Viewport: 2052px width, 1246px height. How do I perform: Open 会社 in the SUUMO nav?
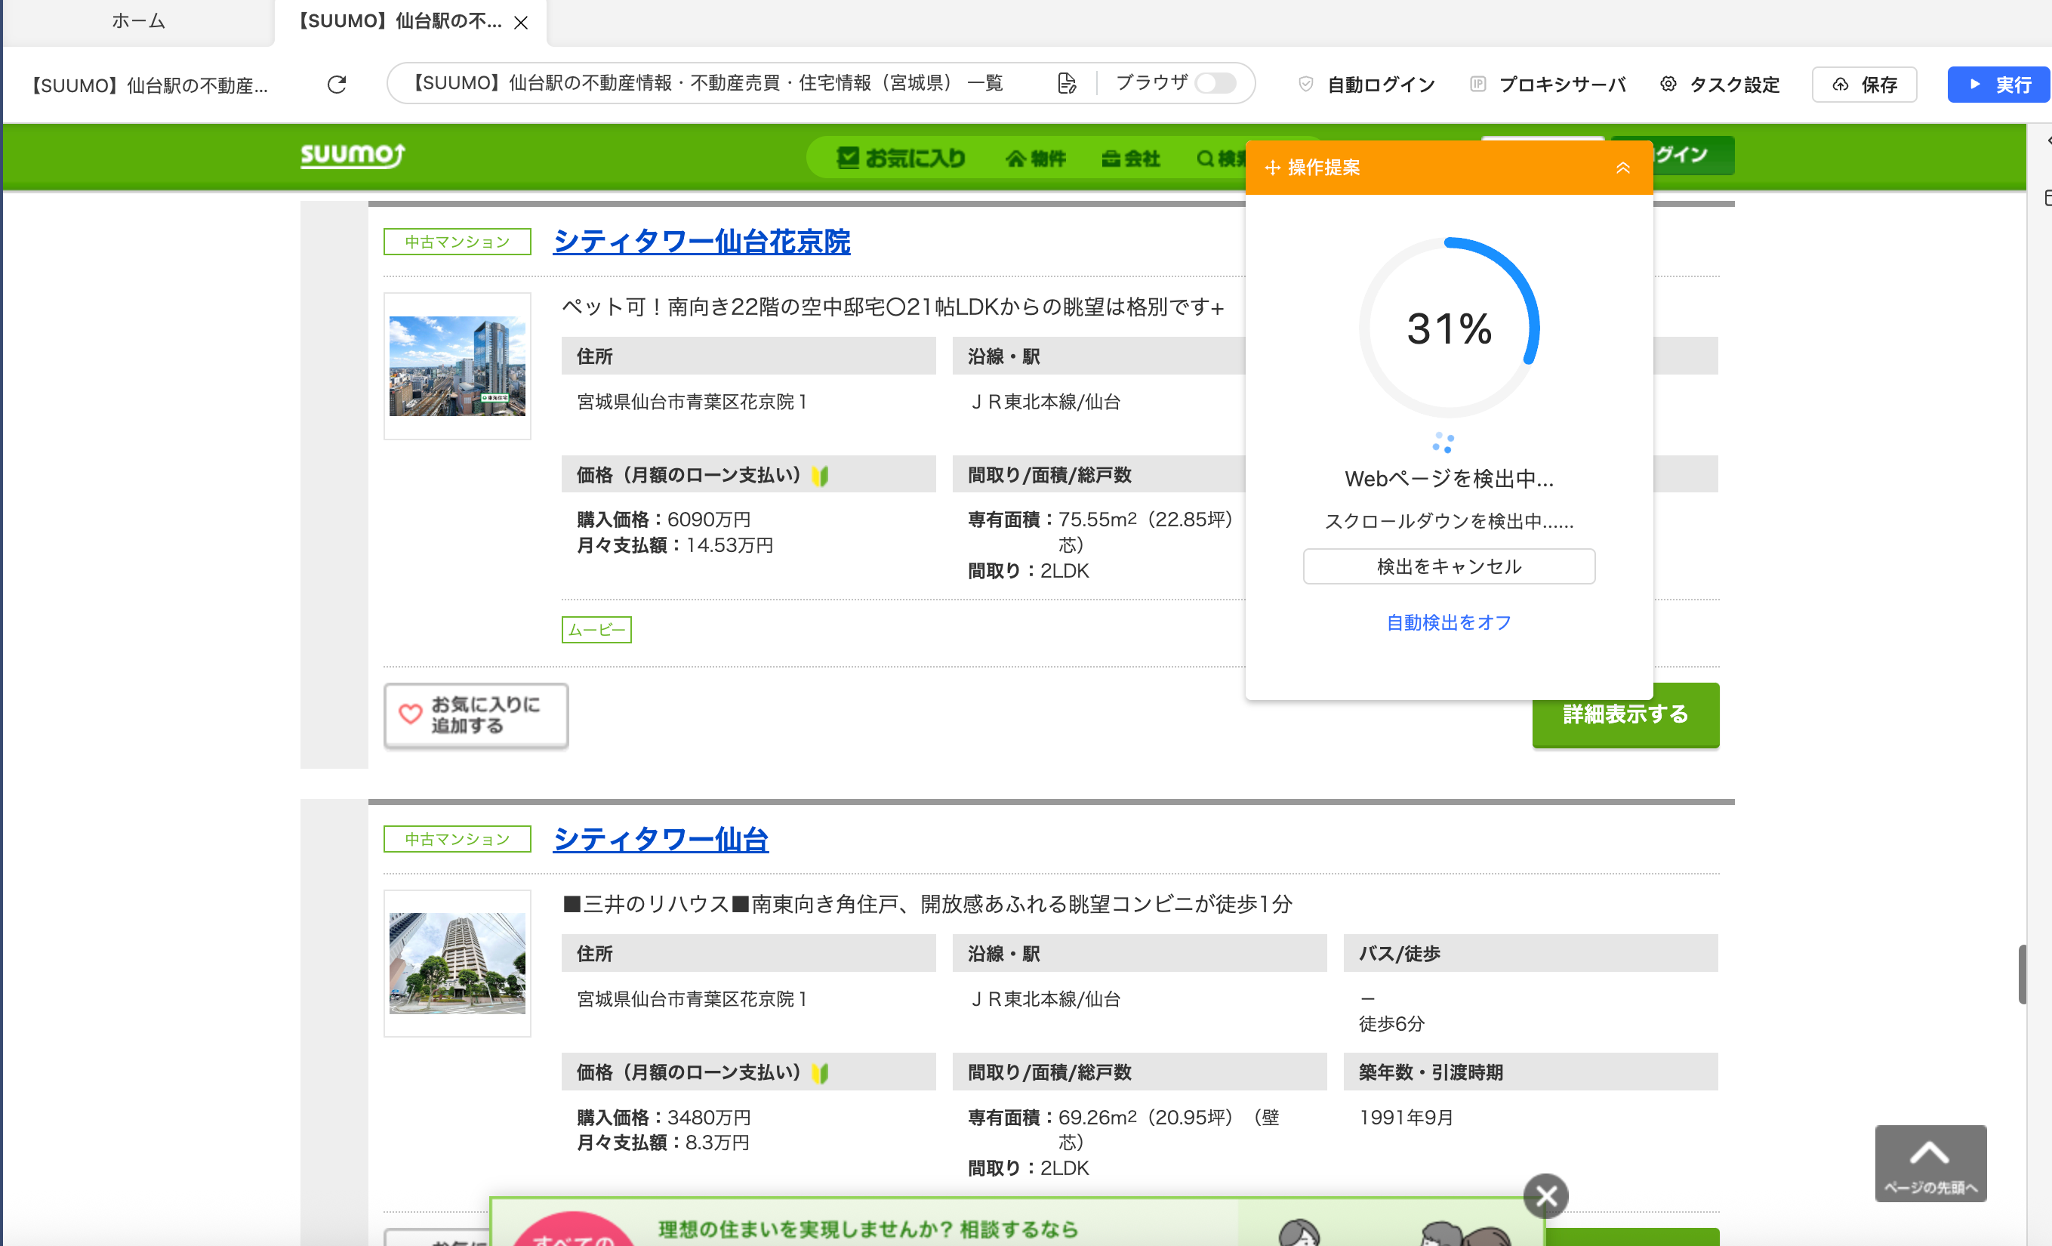point(1130,159)
